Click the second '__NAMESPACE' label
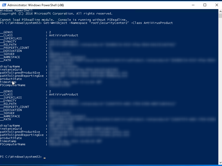The height and width of the screenshot is (166, 222). pos(10,116)
